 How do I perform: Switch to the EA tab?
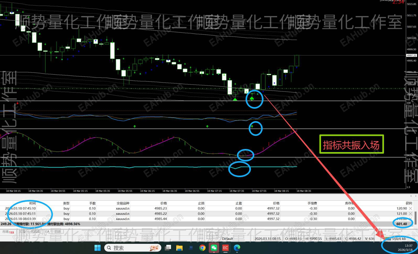click(47, 232)
